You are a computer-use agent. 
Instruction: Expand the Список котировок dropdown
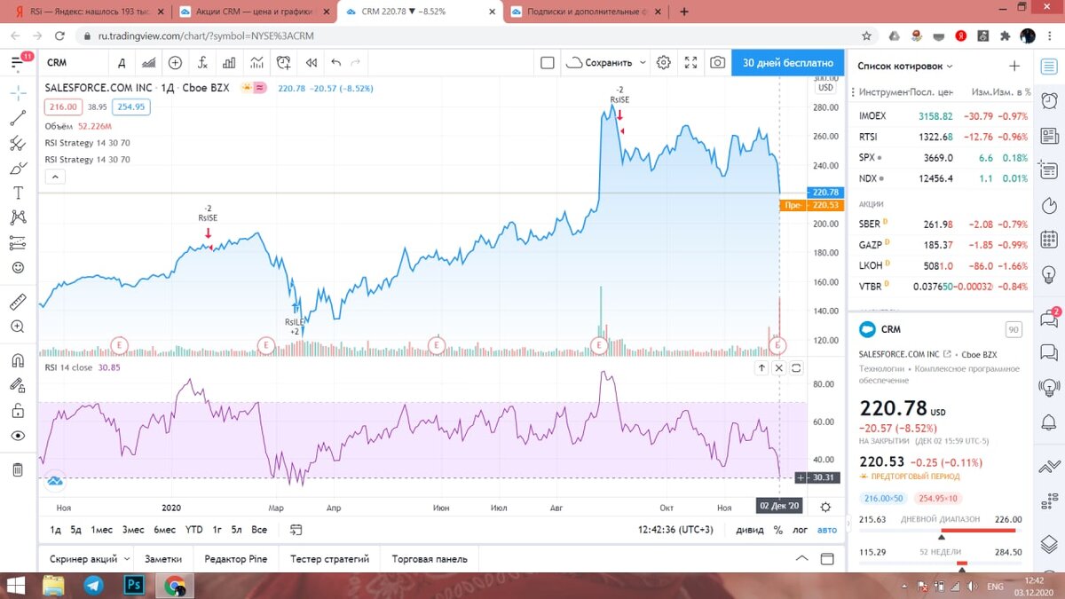[905, 67]
